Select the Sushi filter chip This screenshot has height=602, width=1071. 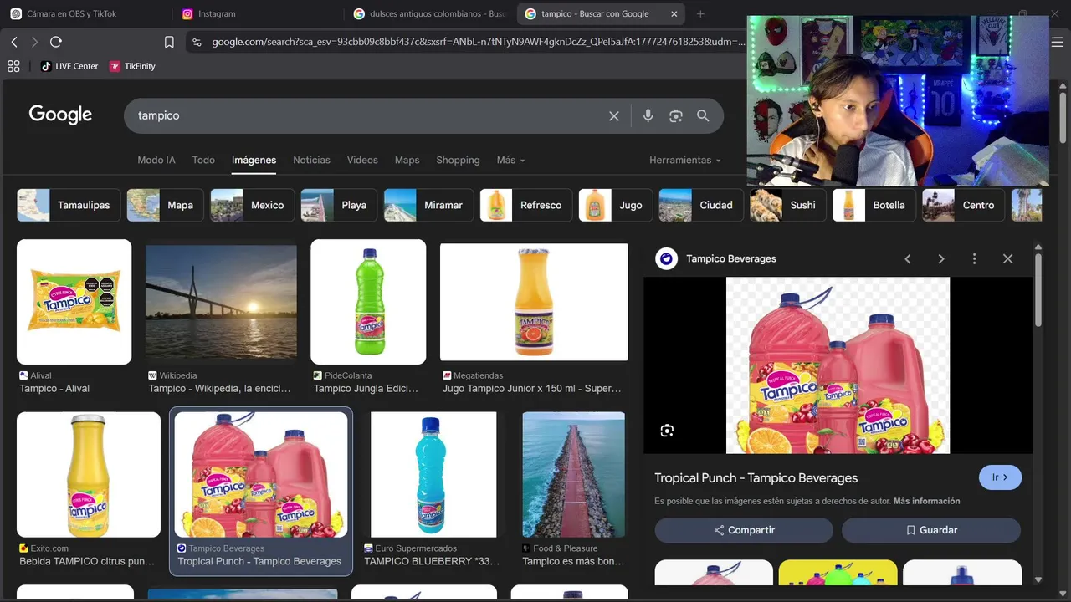(x=787, y=205)
